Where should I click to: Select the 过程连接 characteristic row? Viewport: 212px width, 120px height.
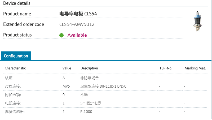point(13,86)
